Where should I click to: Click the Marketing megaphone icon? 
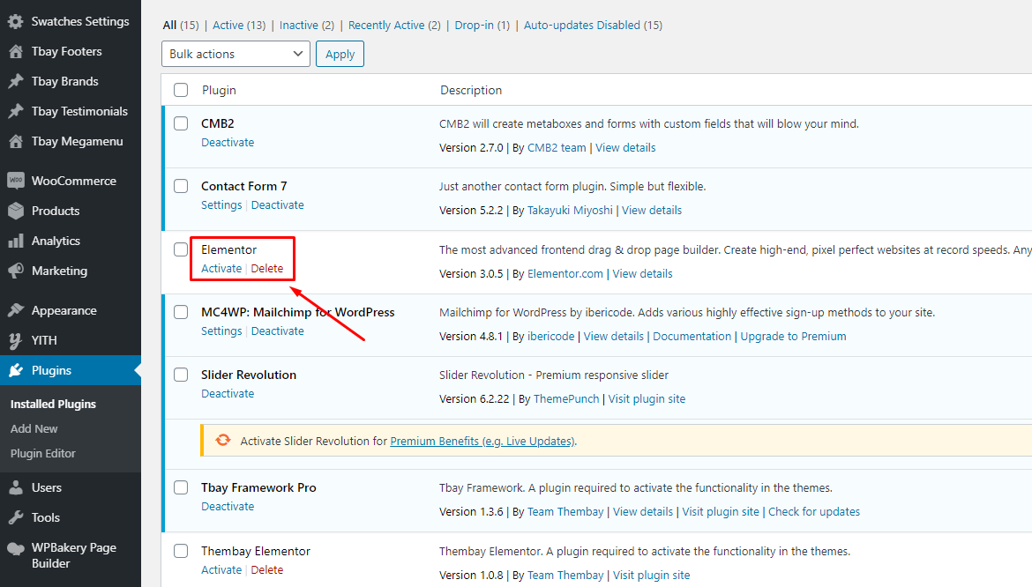click(x=16, y=271)
